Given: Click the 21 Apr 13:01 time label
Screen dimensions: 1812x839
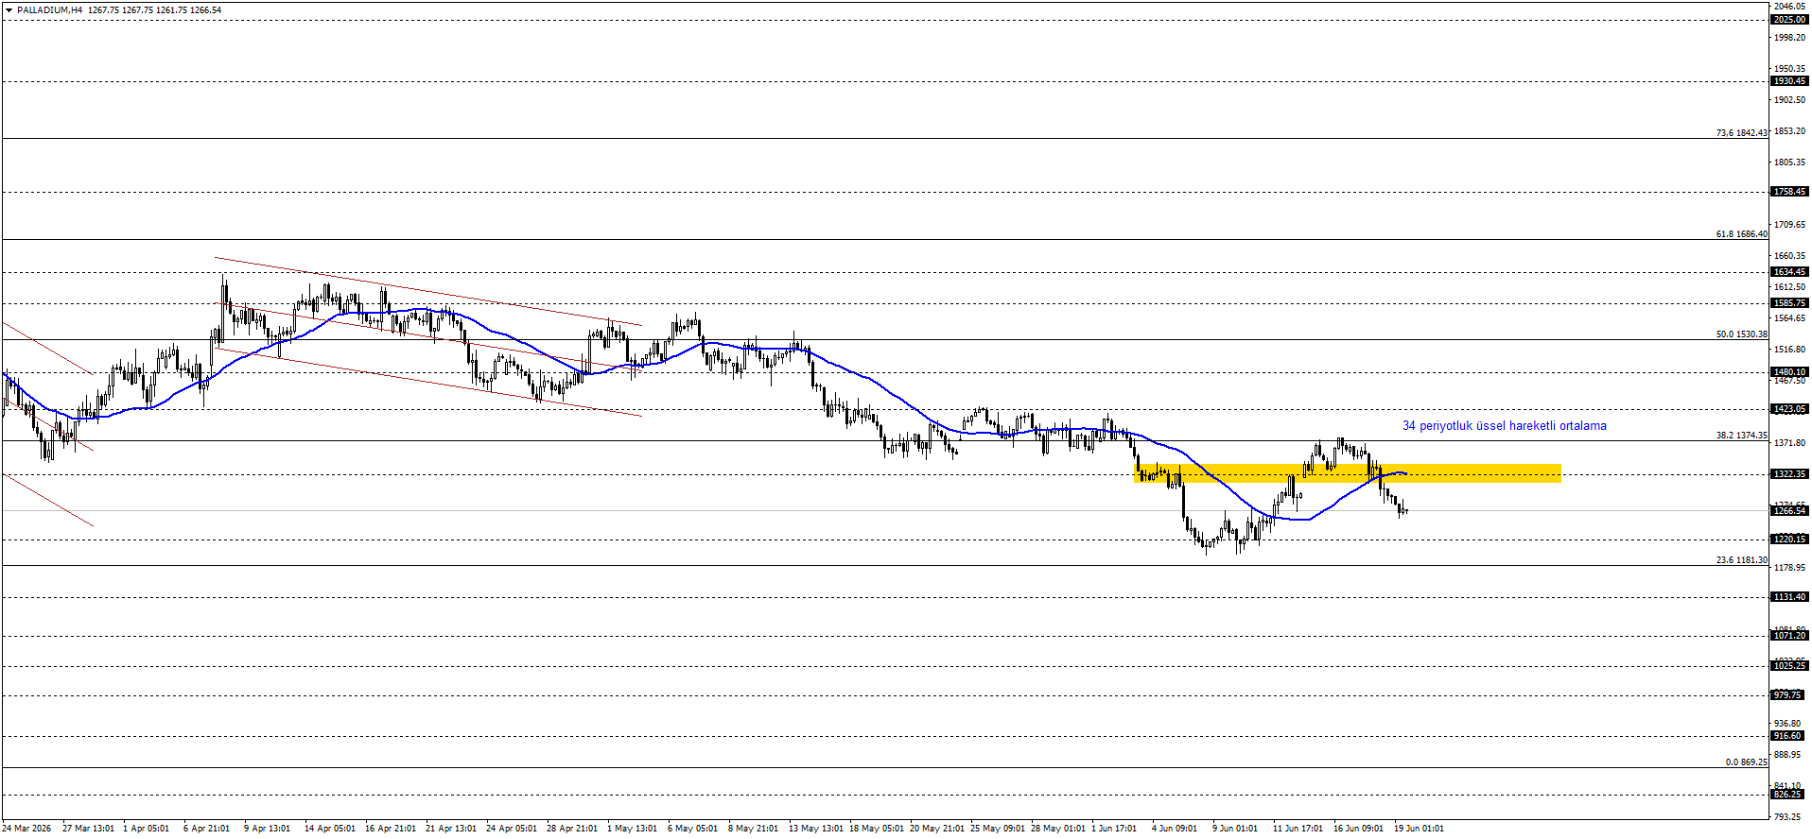Looking at the screenshot, I should click(451, 829).
